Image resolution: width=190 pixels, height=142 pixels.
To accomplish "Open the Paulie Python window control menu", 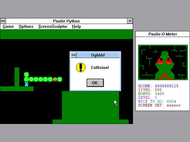I will (x=3, y=21).
